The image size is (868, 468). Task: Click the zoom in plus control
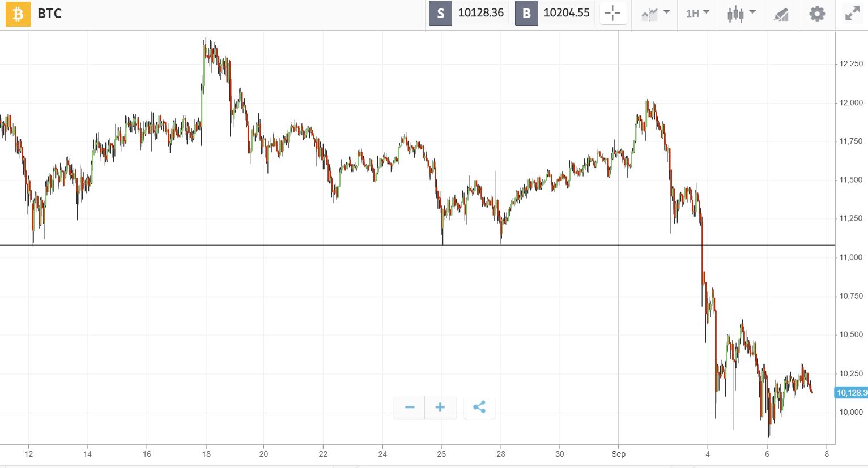click(440, 407)
